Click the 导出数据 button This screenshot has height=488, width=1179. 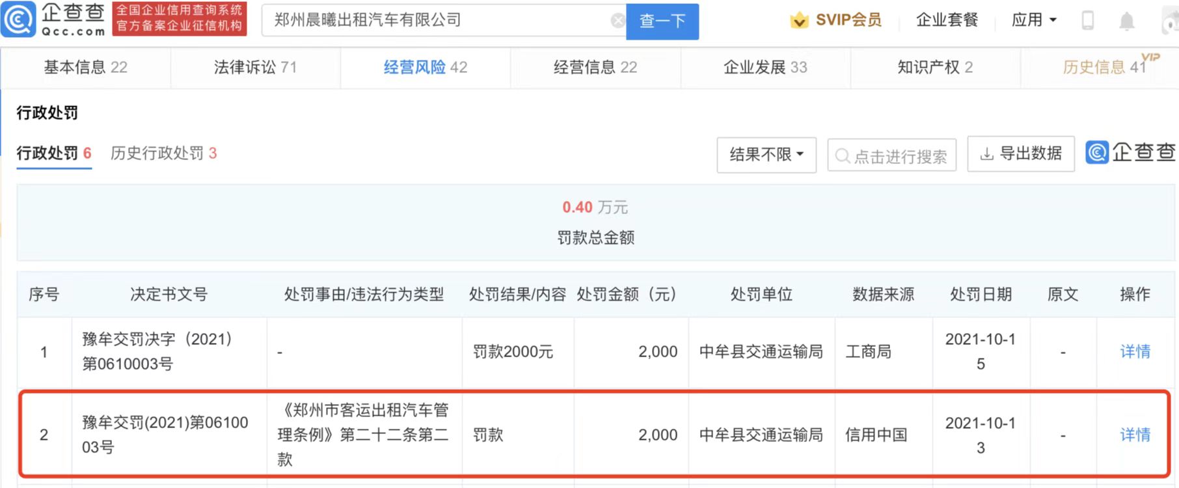tap(1020, 154)
